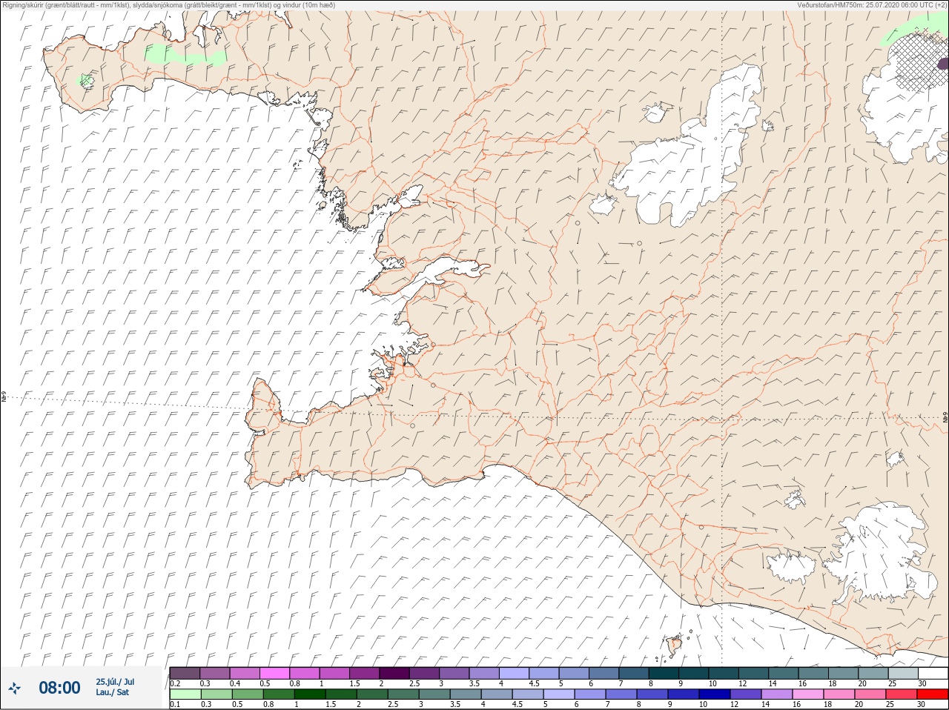The image size is (949, 710).
Task: Select the lavender upper swatch labeled 4
Action: coord(514,673)
